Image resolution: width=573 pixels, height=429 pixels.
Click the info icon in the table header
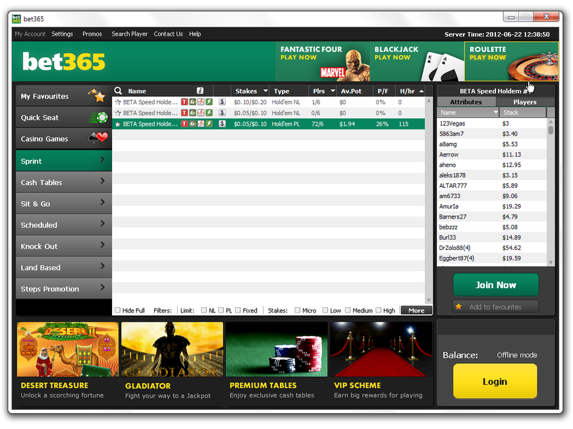click(200, 91)
